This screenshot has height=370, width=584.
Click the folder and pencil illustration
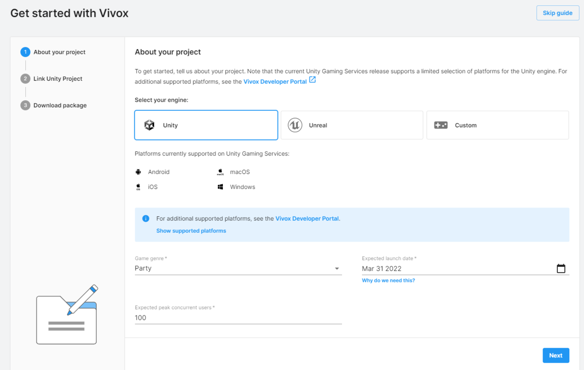click(x=67, y=315)
